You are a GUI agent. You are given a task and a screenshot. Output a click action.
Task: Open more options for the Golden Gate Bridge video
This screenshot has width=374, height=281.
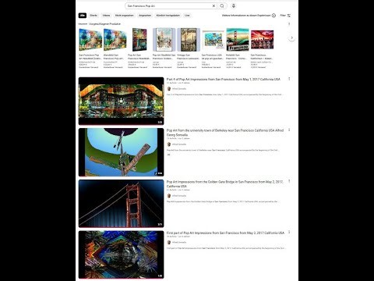[x=289, y=181]
